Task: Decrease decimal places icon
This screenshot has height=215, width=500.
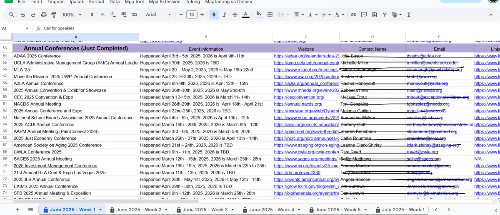Action: click(x=113, y=15)
